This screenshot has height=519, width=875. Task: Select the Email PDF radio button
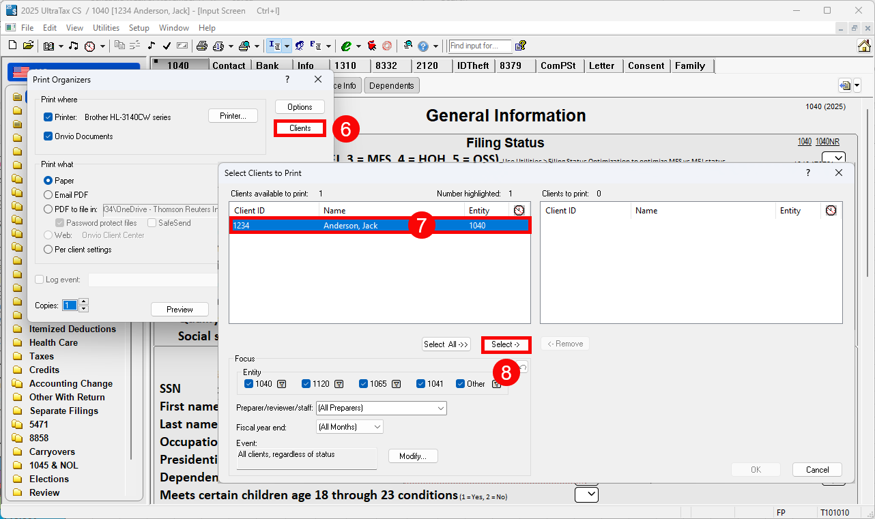(48, 195)
